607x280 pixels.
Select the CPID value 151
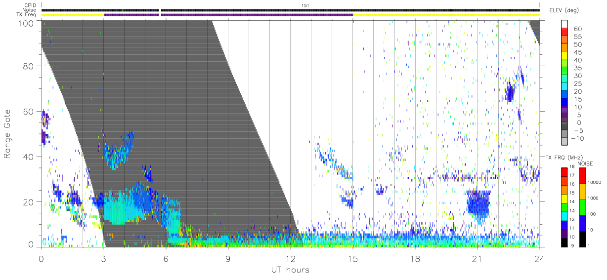pyautogui.click(x=305, y=5)
